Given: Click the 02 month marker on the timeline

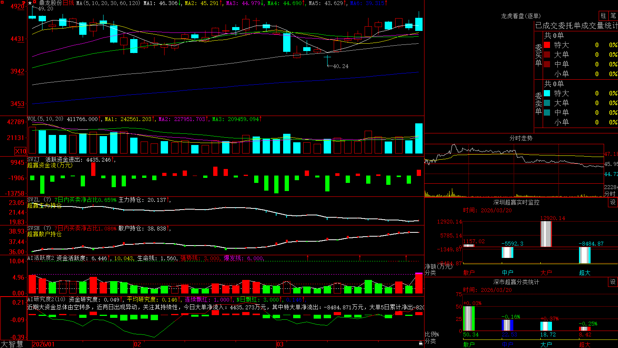Looking at the screenshot, I should click(137, 344).
